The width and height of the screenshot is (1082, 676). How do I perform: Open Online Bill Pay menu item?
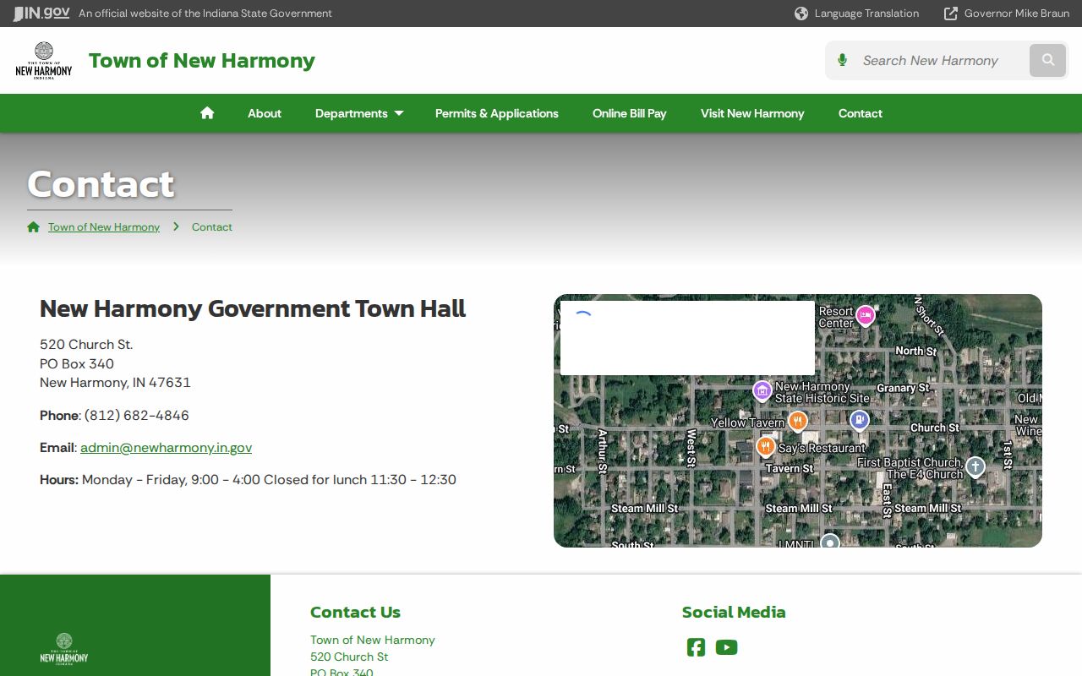coord(630,113)
